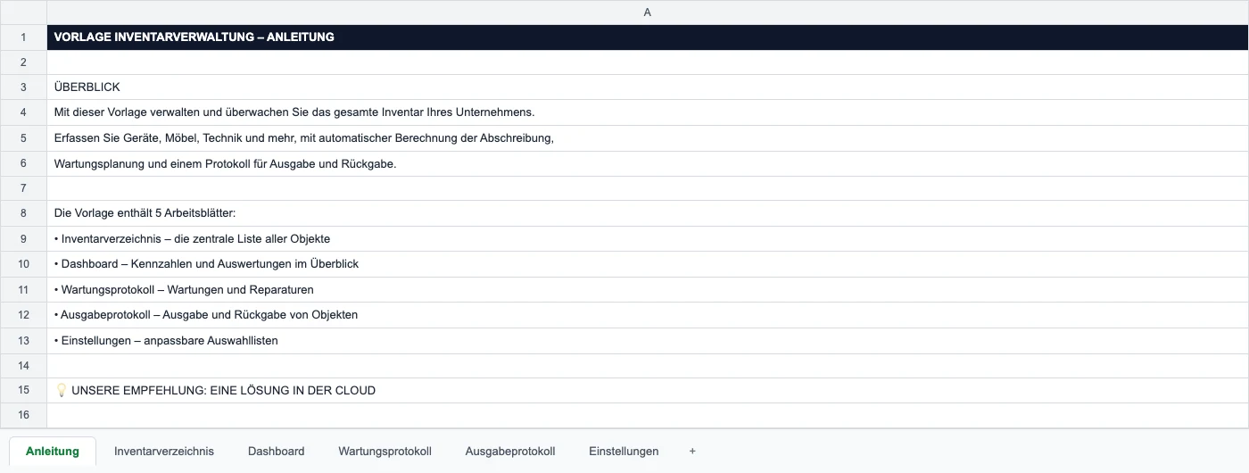This screenshot has height=473, width=1249.
Task: Select row 8 header
Action: (x=23, y=213)
